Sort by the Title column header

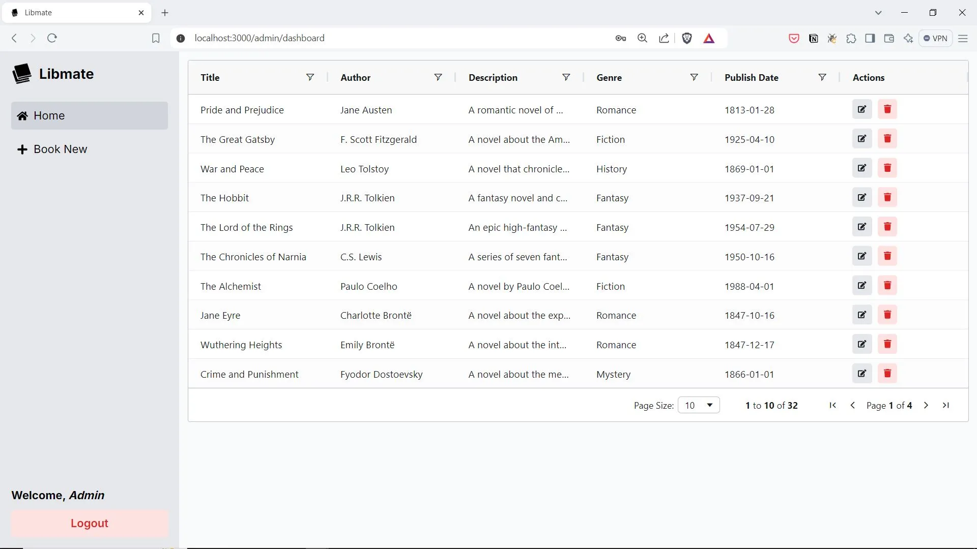click(x=210, y=78)
